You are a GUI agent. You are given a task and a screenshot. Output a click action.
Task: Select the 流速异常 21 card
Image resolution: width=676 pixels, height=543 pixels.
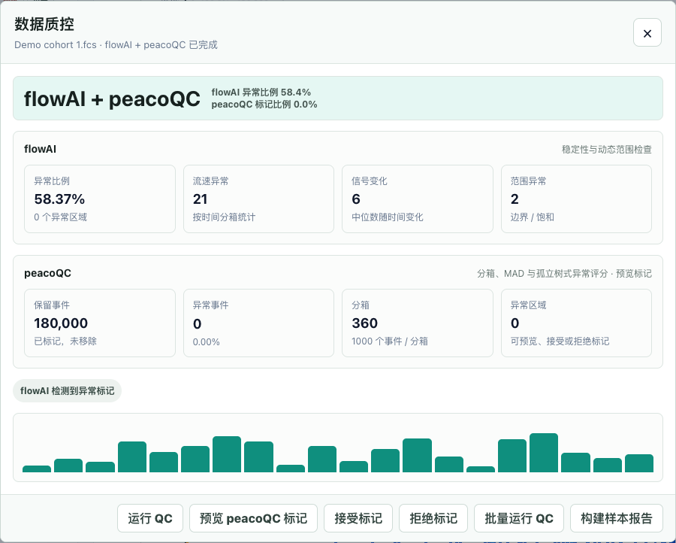click(x=258, y=199)
